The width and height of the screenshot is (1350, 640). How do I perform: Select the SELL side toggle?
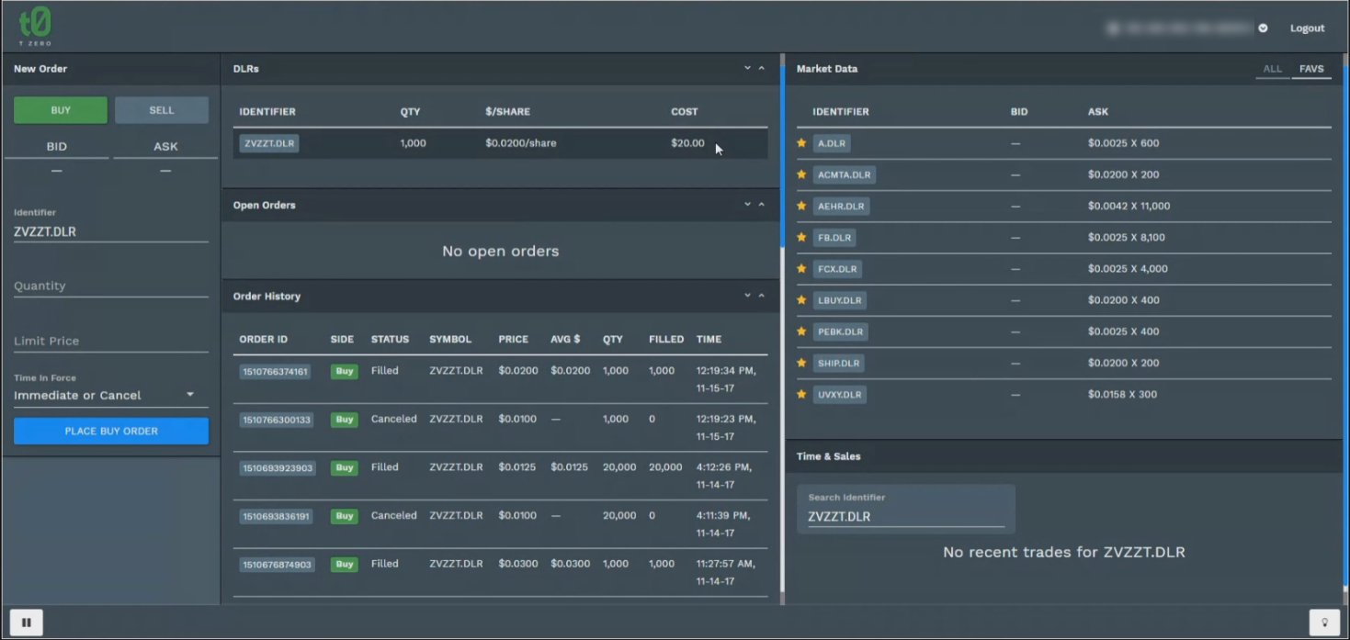(x=162, y=110)
